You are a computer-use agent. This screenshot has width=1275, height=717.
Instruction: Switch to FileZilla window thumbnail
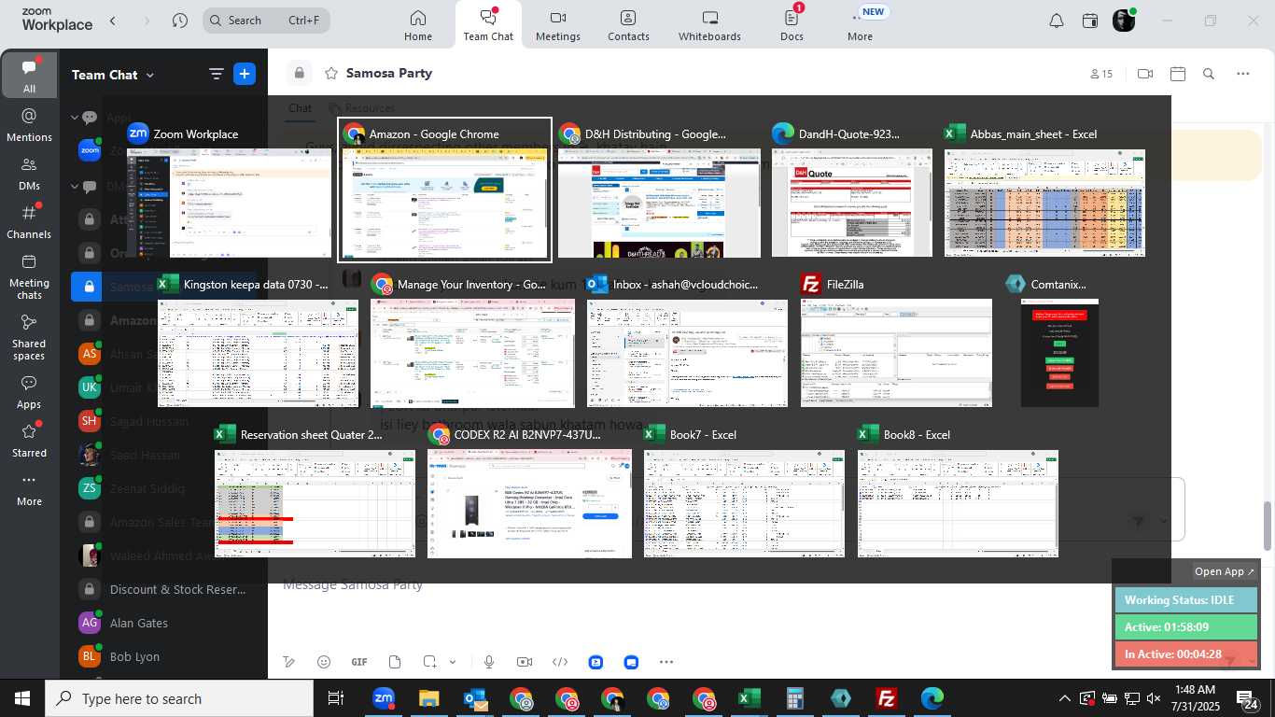[x=896, y=342]
